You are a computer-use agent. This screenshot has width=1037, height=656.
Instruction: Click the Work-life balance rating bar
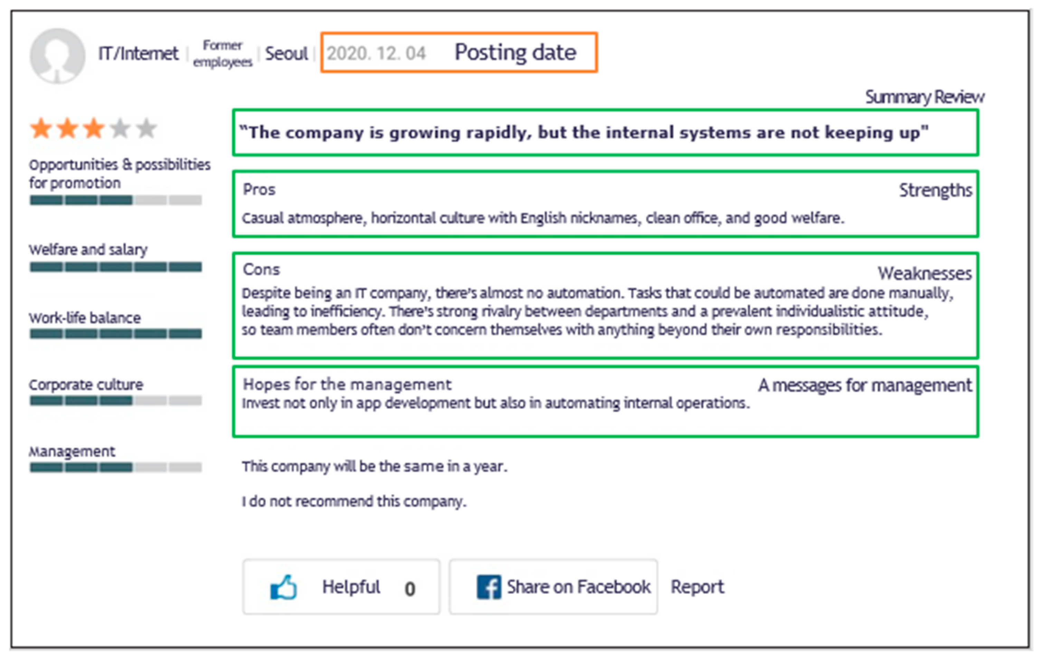tap(115, 334)
